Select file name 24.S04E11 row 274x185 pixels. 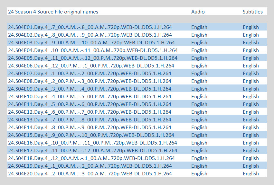pyautogui.click(x=90, y=104)
